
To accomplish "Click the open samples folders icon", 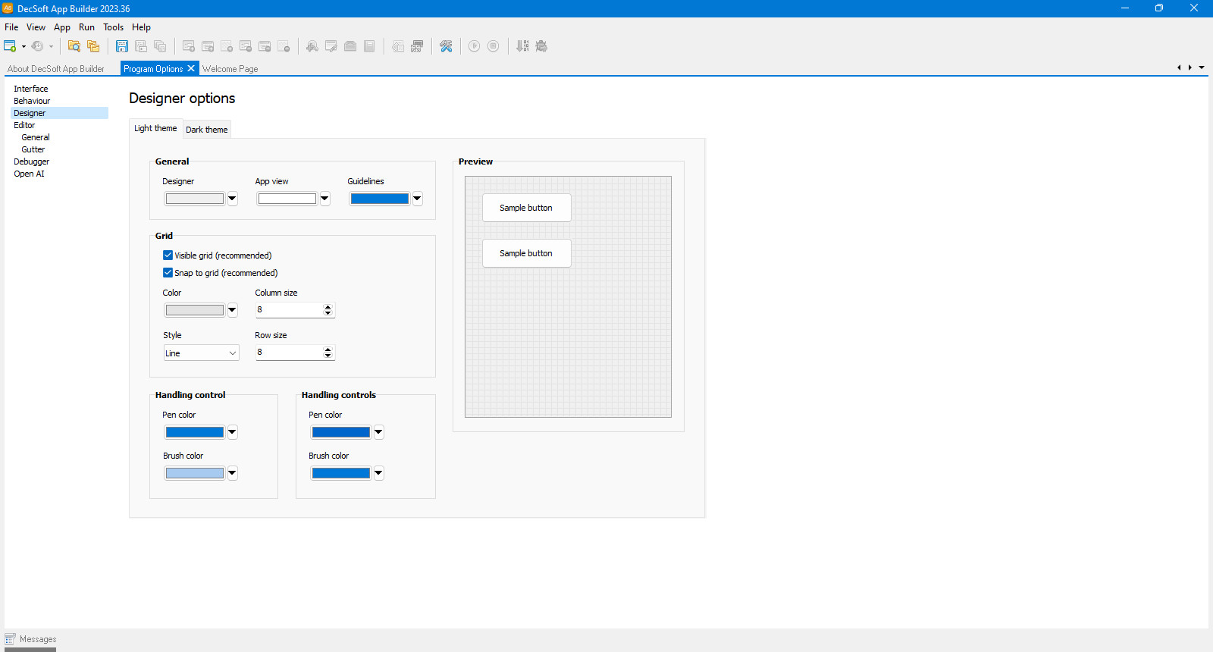I will (x=93, y=46).
